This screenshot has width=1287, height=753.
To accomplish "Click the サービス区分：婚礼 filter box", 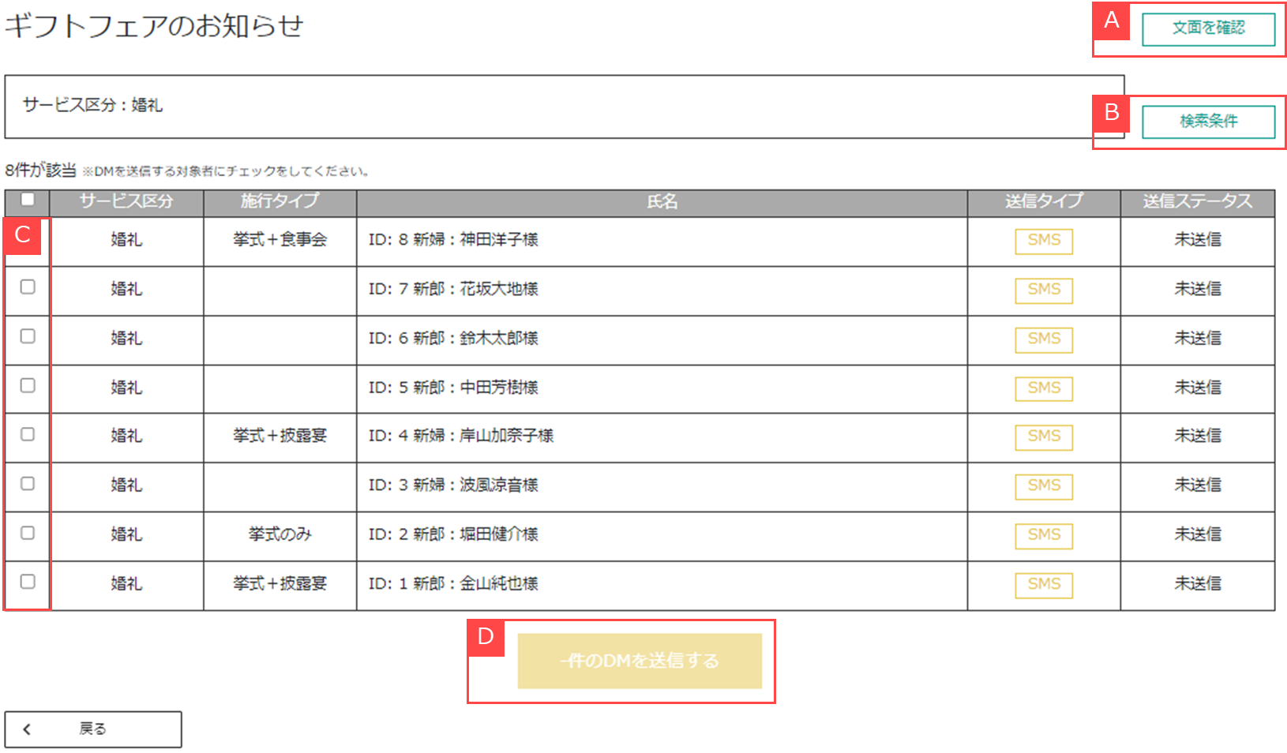I will pos(564,107).
